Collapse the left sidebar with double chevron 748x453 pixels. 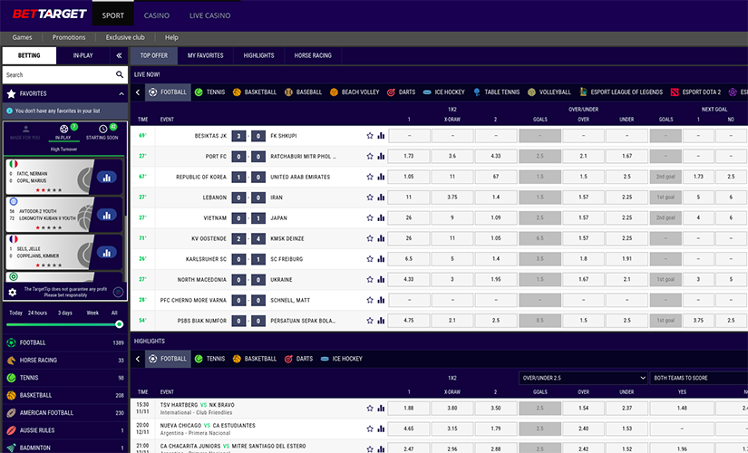[x=119, y=56]
